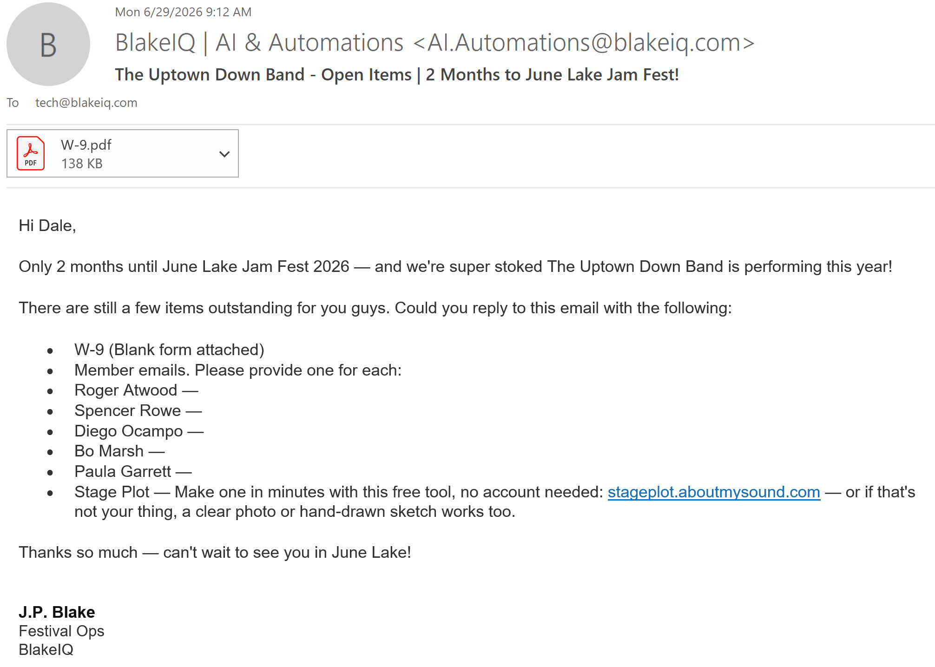The image size is (935, 667).
Task: Click the Diego Ocampo list item
Action: (x=139, y=431)
